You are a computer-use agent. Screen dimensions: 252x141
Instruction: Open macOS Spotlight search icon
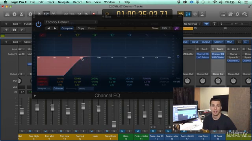tap(239, 2)
